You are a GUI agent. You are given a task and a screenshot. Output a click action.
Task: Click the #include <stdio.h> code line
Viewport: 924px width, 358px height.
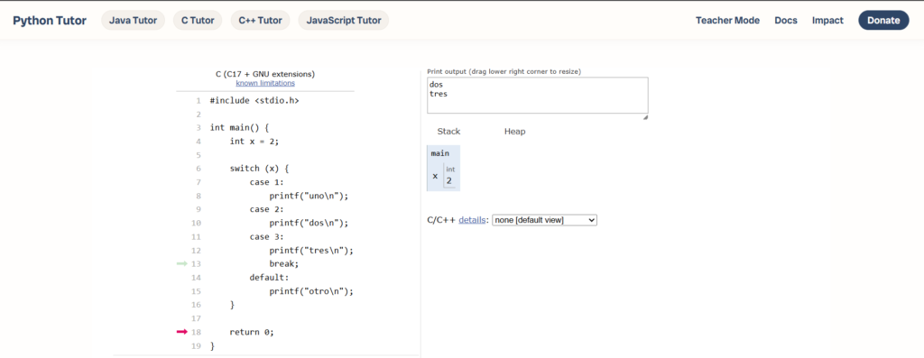pos(254,101)
